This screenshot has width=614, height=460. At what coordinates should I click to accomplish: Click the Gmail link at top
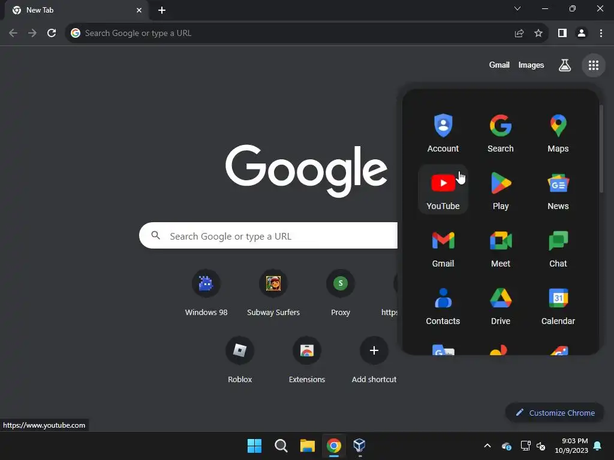pyautogui.click(x=499, y=65)
